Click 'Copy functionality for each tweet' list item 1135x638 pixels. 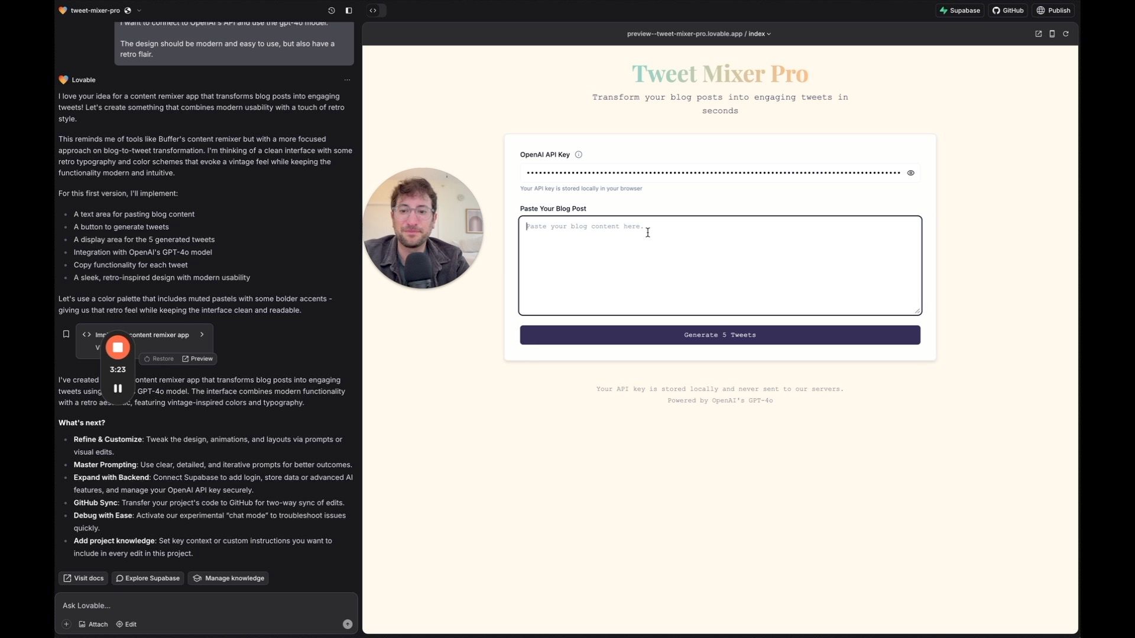click(131, 265)
